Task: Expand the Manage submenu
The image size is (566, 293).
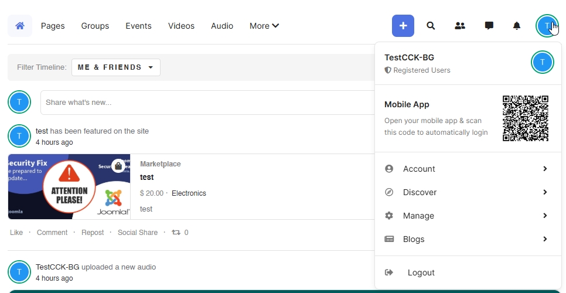Action: tap(467, 216)
